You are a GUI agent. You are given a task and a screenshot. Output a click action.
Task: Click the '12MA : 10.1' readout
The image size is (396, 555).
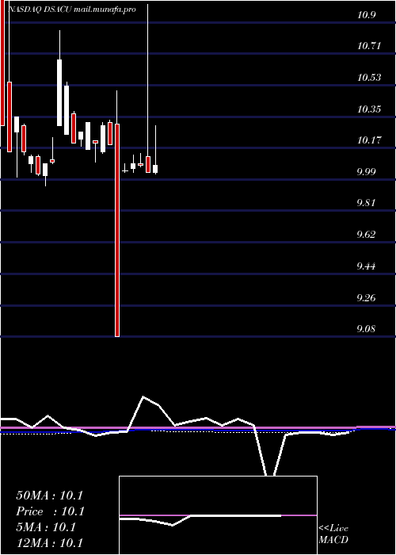click(49, 543)
